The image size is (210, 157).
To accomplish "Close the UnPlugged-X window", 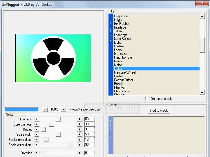I will (x=202, y=3).
